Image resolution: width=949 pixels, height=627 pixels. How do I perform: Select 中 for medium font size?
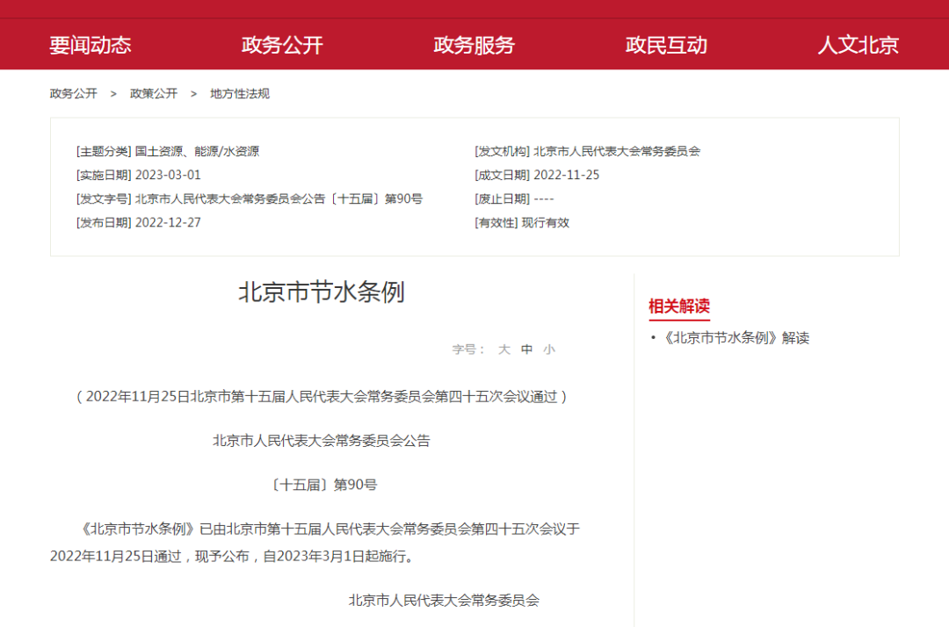tap(527, 349)
